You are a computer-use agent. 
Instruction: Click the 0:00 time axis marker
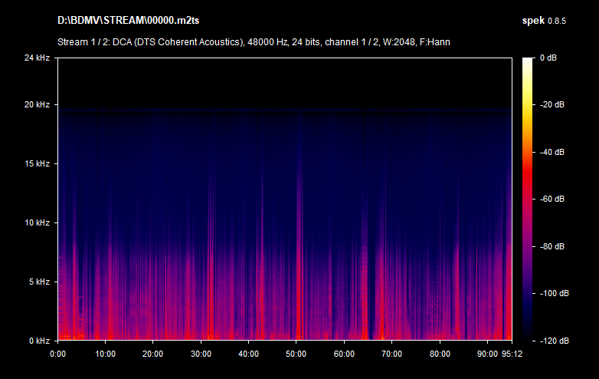tap(57, 354)
